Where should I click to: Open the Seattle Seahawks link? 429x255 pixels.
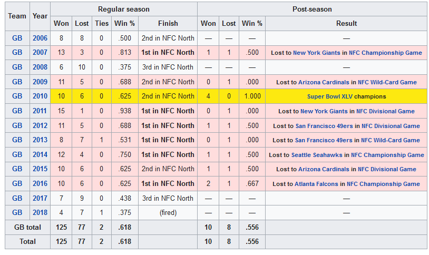tap(317, 155)
